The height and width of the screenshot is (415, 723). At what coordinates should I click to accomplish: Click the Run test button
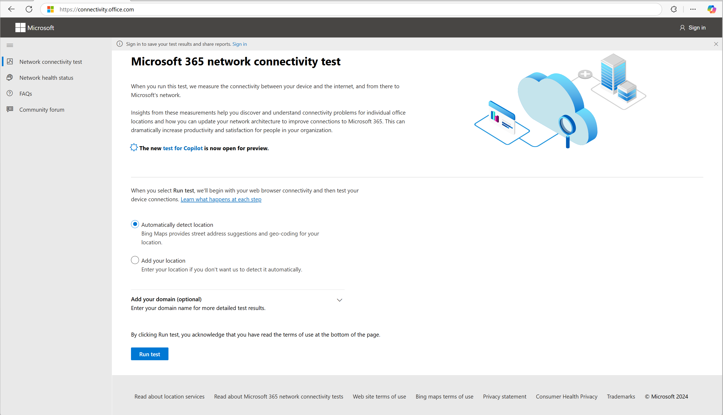coord(150,354)
